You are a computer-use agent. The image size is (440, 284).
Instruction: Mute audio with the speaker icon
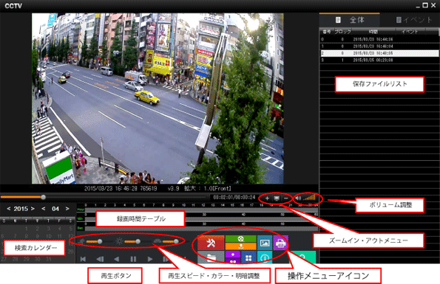[298, 198]
